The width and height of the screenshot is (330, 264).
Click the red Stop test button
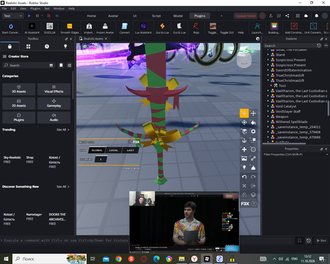click(49, 16)
